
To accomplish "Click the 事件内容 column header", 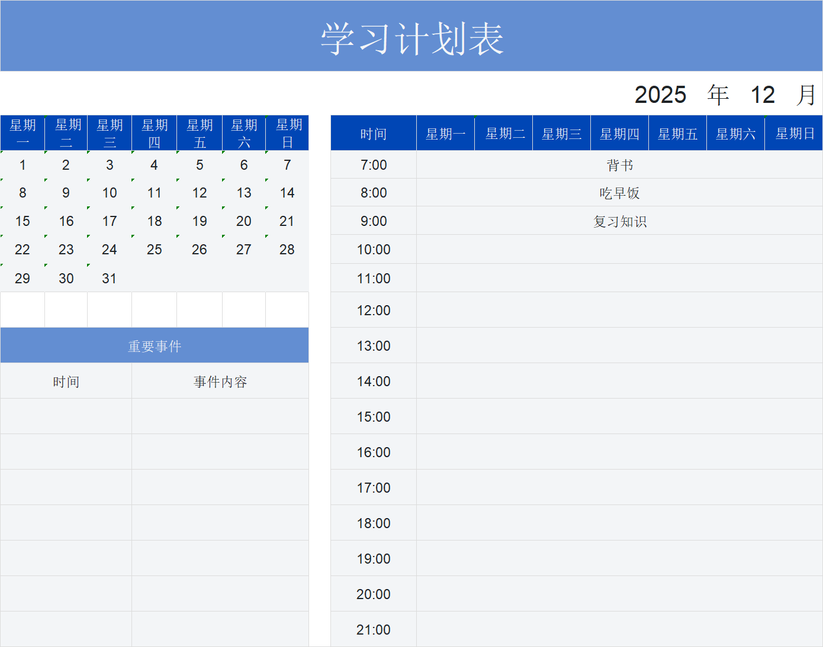I will click(220, 381).
